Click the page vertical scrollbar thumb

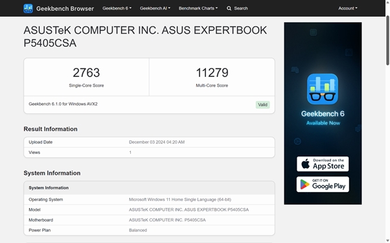click(387, 40)
